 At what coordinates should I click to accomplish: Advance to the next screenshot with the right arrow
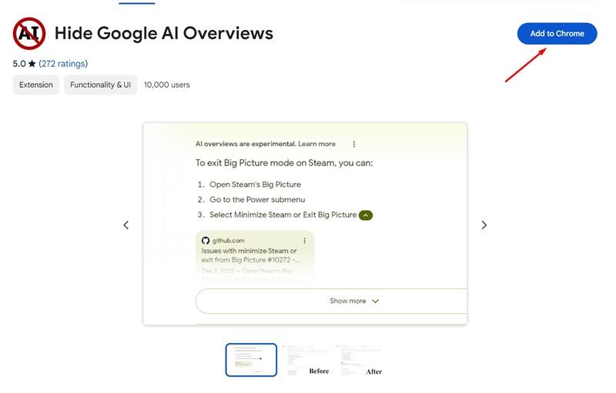484,225
